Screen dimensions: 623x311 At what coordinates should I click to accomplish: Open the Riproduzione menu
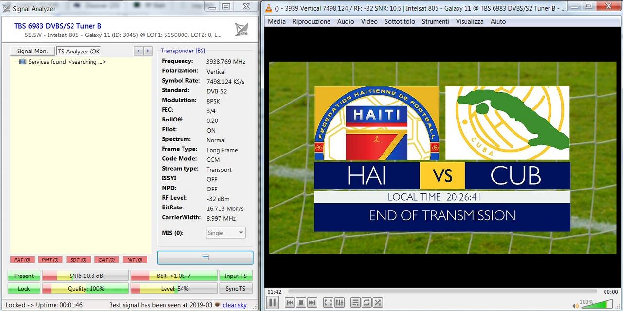tap(311, 21)
